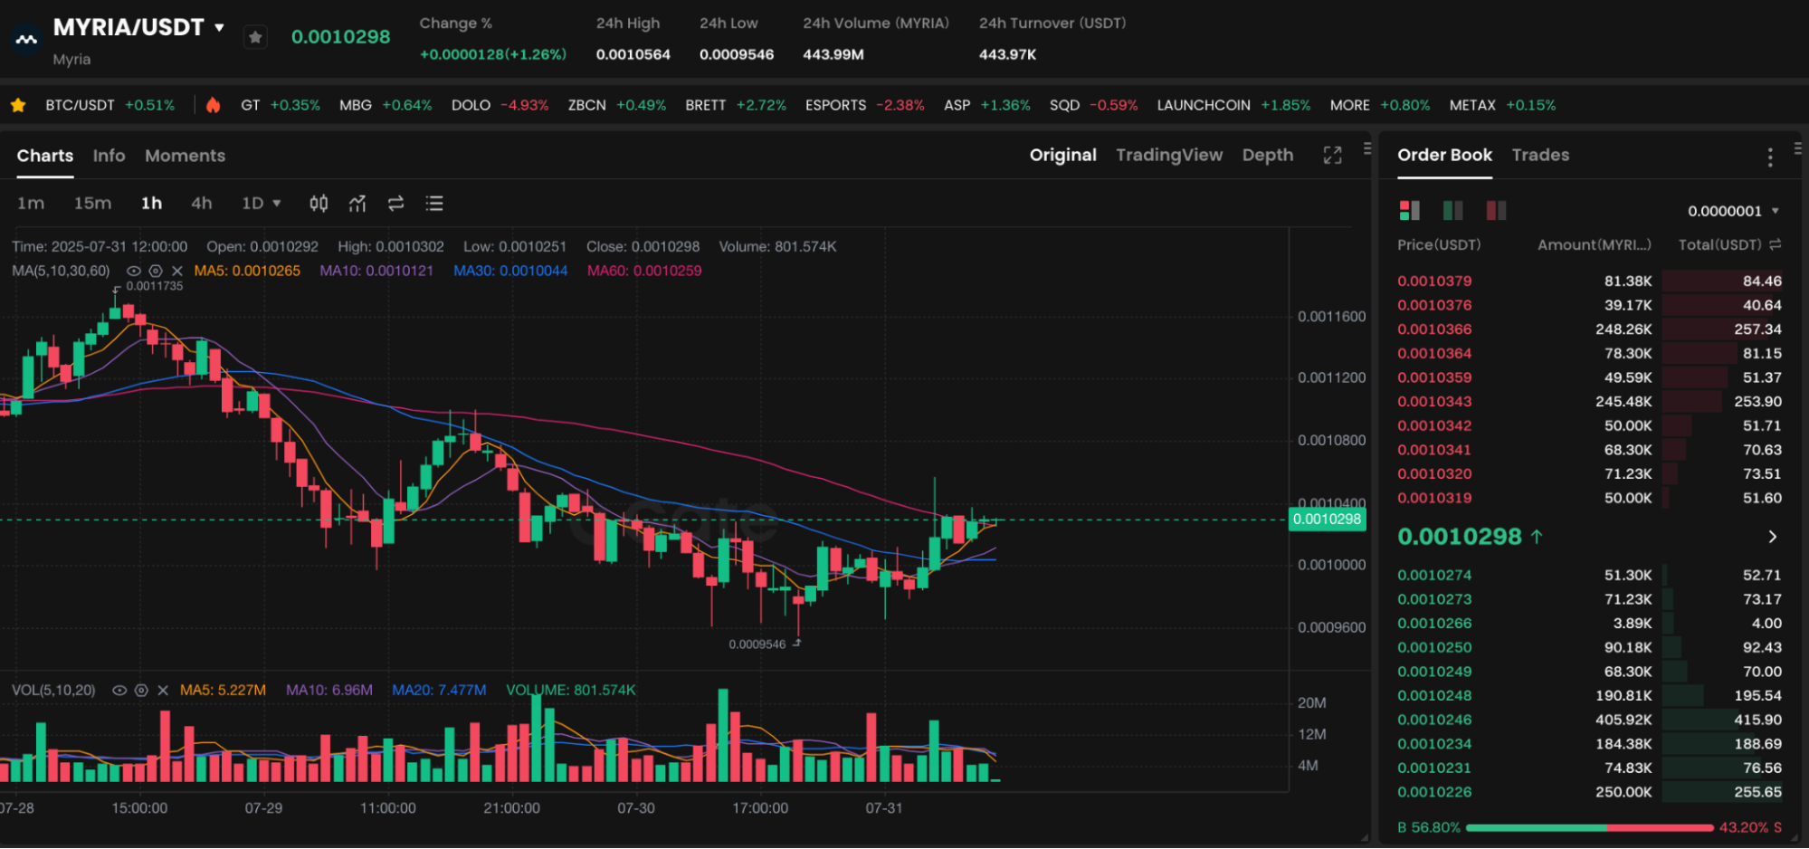This screenshot has height=849, width=1809.
Task: Select bid price 0.0010274
Action: (x=1434, y=576)
